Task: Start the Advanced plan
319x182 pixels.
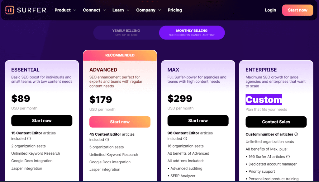Action: pyautogui.click(x=120, y=122)
